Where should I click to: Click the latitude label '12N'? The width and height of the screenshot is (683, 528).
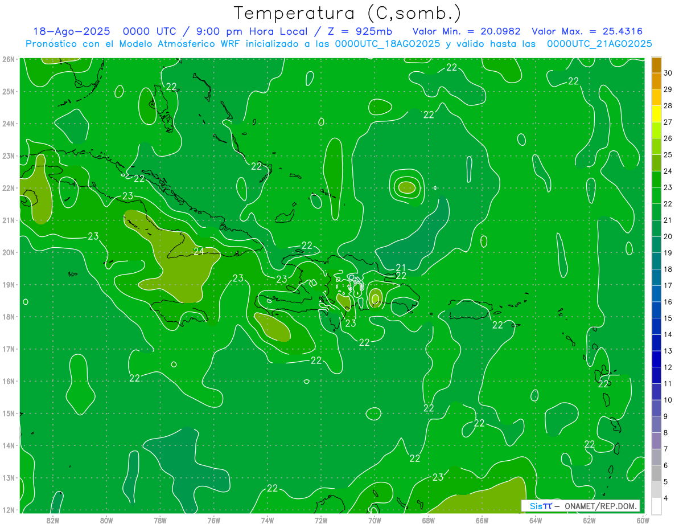(x=9, y=510)
